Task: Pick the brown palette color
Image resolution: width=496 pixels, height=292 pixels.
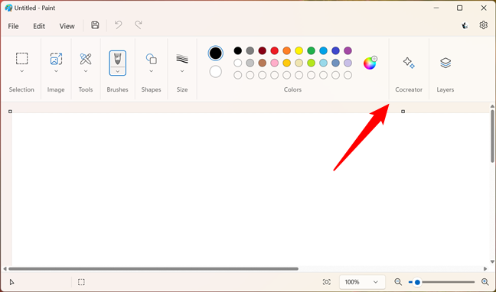Action: [263, 63]
